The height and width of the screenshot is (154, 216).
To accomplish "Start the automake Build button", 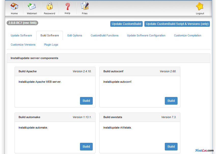I will pos(86,147).
